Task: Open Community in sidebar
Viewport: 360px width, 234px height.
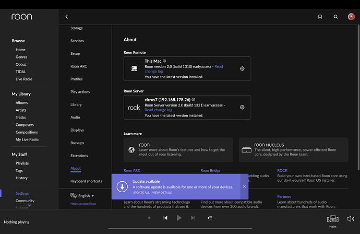Action: point(25,201)
